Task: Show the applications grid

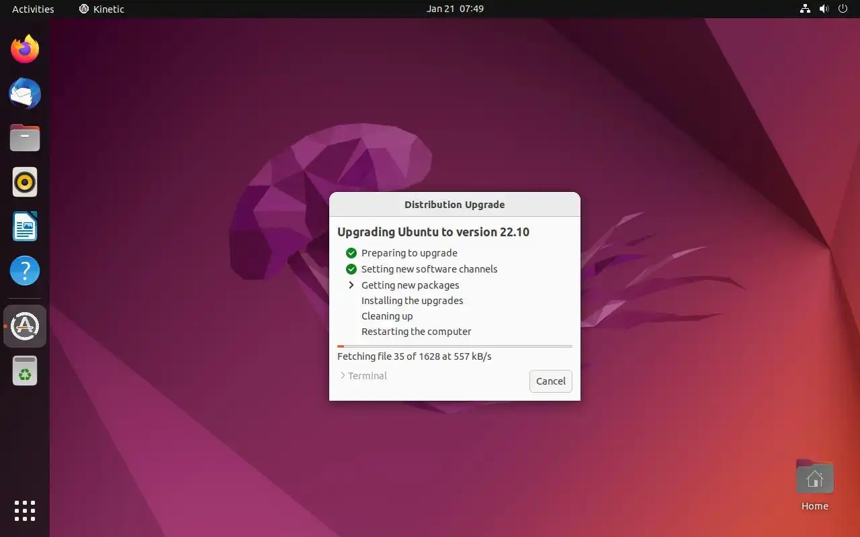Action: click(x=25, y=511)
